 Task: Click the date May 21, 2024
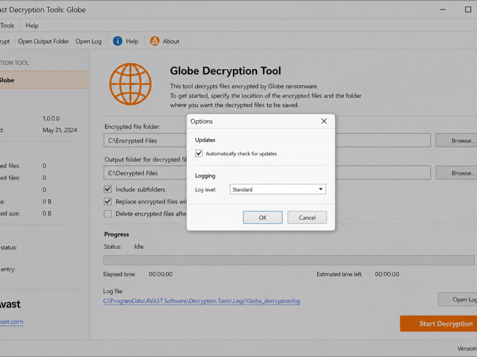click(x=60, y=130)
